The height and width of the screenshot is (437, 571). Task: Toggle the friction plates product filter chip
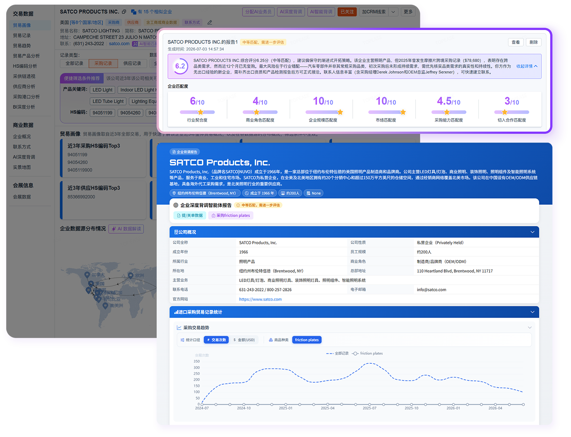click(307, 340)
